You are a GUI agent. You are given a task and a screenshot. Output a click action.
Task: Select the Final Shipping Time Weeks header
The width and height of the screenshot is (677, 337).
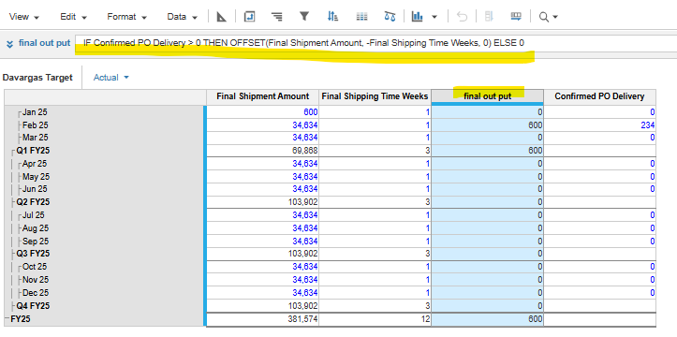coord(375,96)
